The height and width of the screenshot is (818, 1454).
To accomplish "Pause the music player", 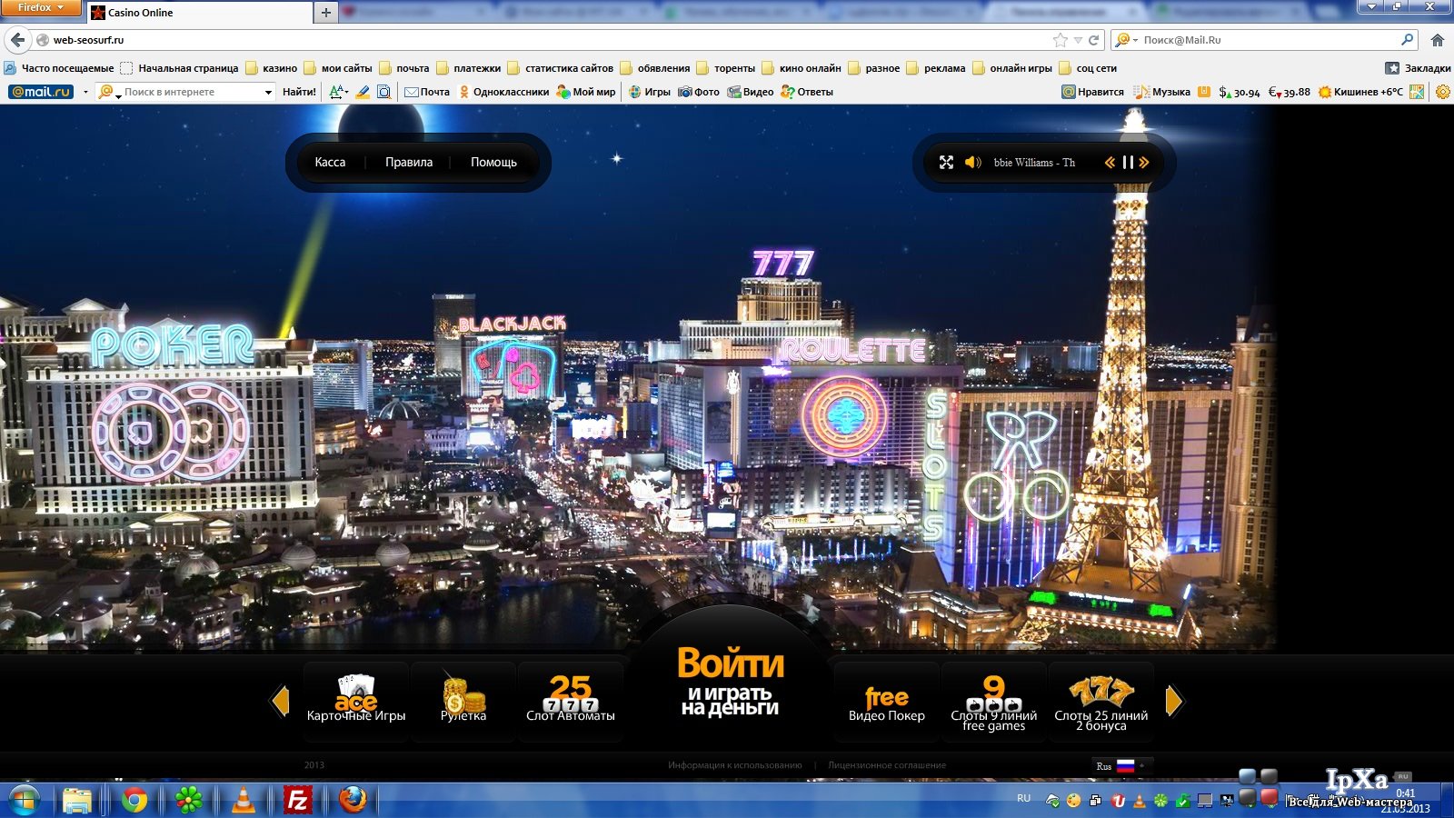I will (x=1128, y=162).
